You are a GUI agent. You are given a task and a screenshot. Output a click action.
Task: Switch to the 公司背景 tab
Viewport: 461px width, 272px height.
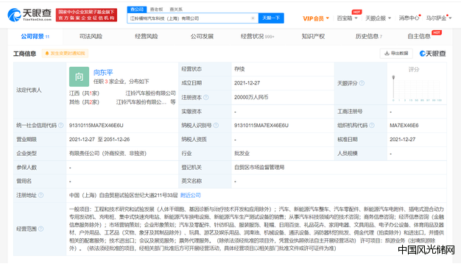click(x=35, y=36)
